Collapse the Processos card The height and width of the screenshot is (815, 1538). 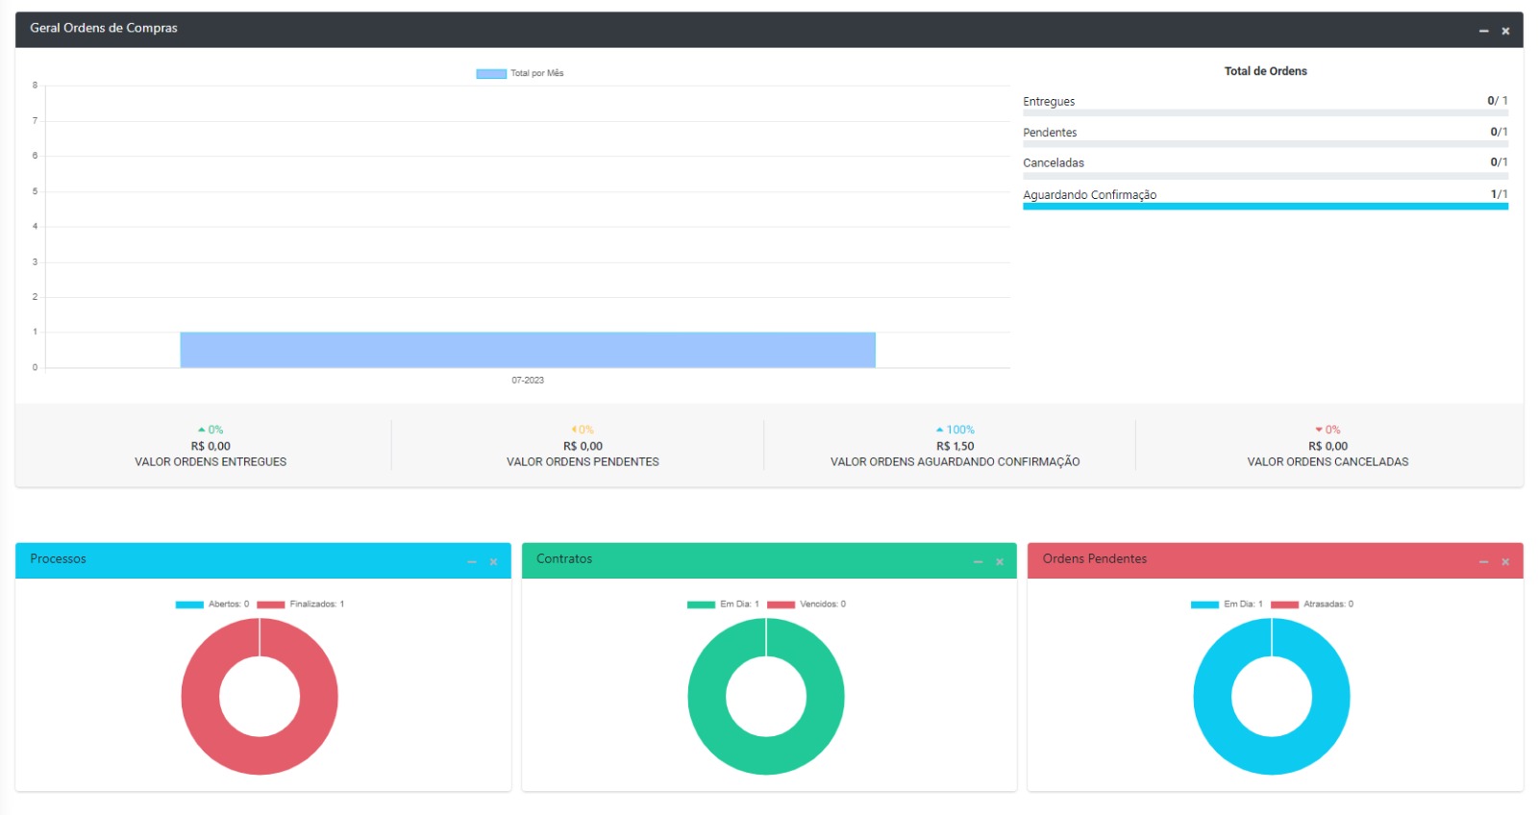coord(471,562)
